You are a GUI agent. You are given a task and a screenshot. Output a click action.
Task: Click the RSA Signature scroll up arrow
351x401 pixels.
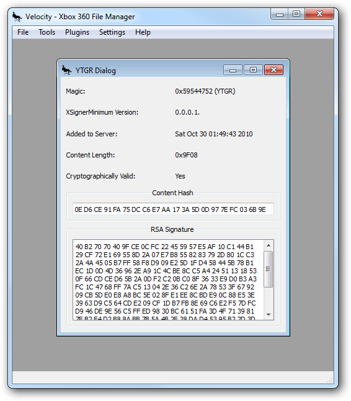tap(269, 245)
